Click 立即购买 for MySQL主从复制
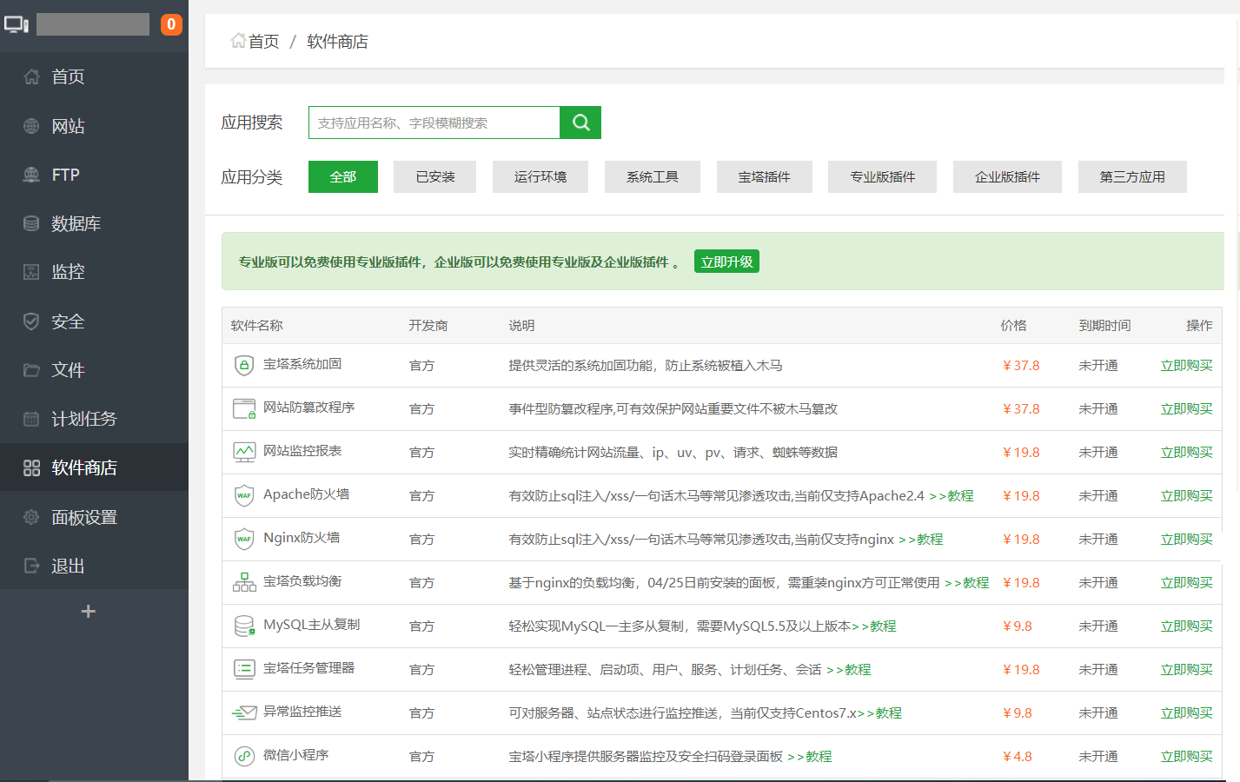Screen dimensions: 1240x782 point(1186,626)
